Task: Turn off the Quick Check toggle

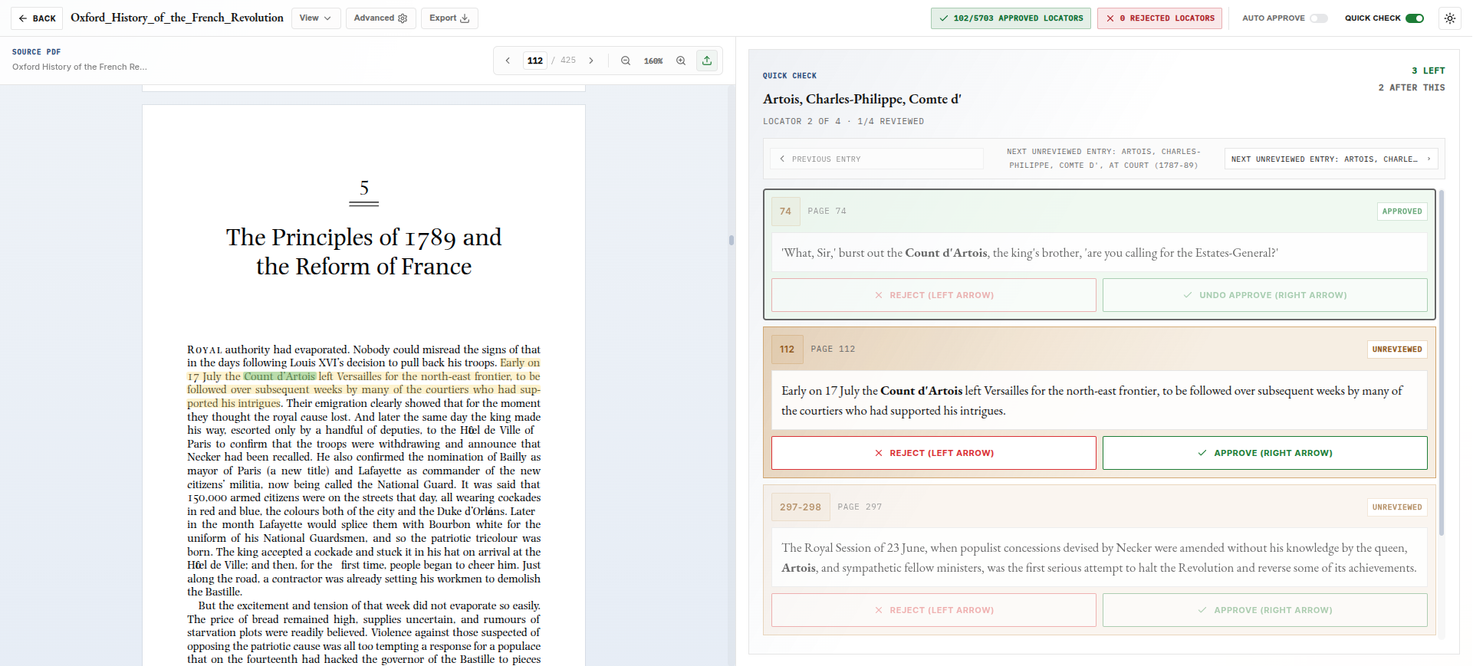Action: tap(1414, 18)
